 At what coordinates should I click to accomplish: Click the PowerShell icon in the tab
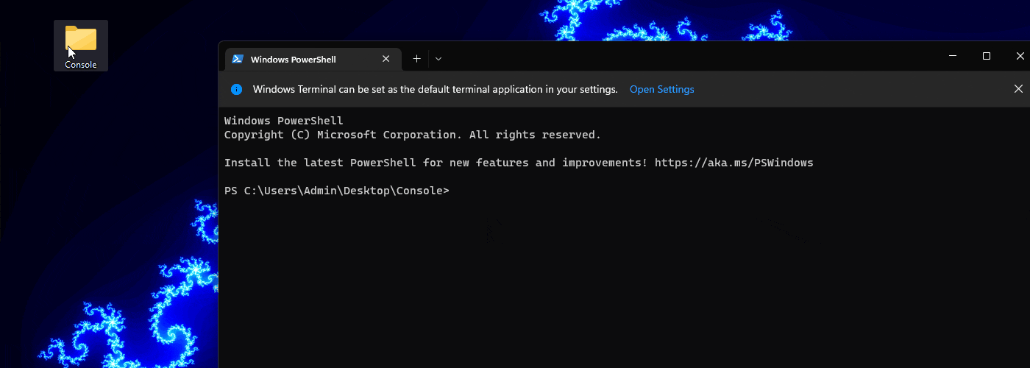[238, 59]
